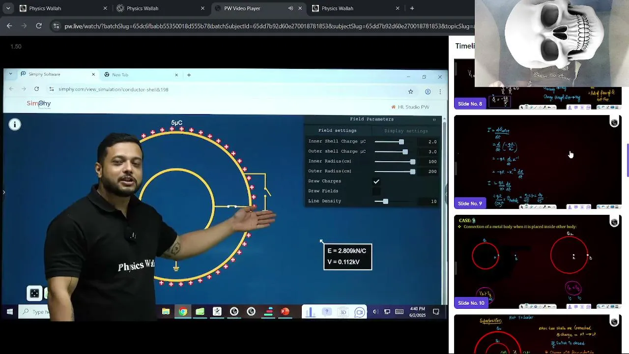Image resolution: width=629 pixels, height=354 pixels.
Task: Bookmark the simphy.com page with star
Action: (x=411, y=91)
